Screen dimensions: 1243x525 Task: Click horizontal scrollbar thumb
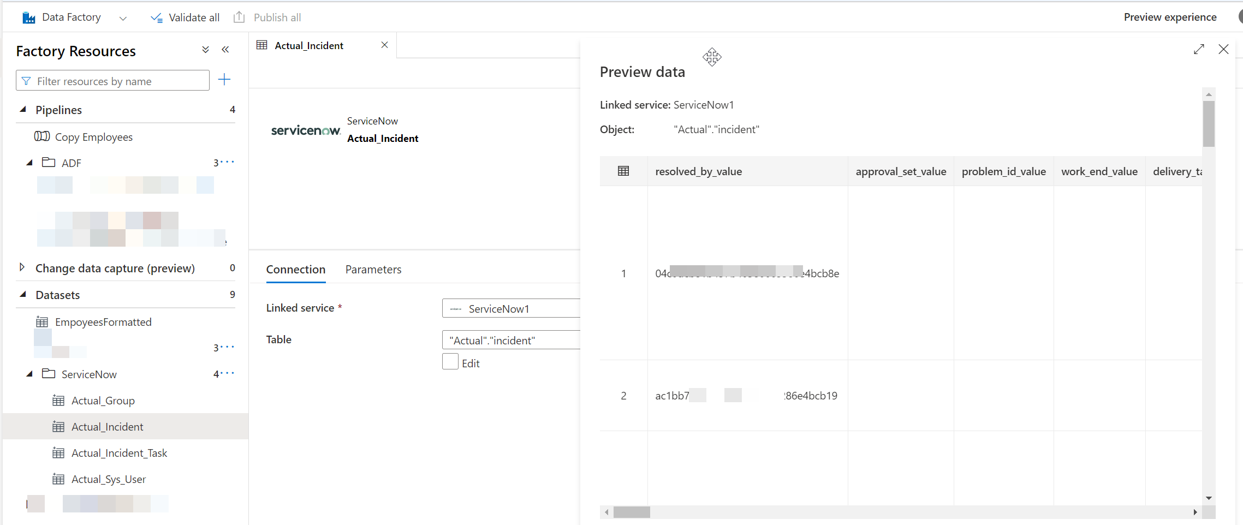pyautogui.click(x=632, y=512)
